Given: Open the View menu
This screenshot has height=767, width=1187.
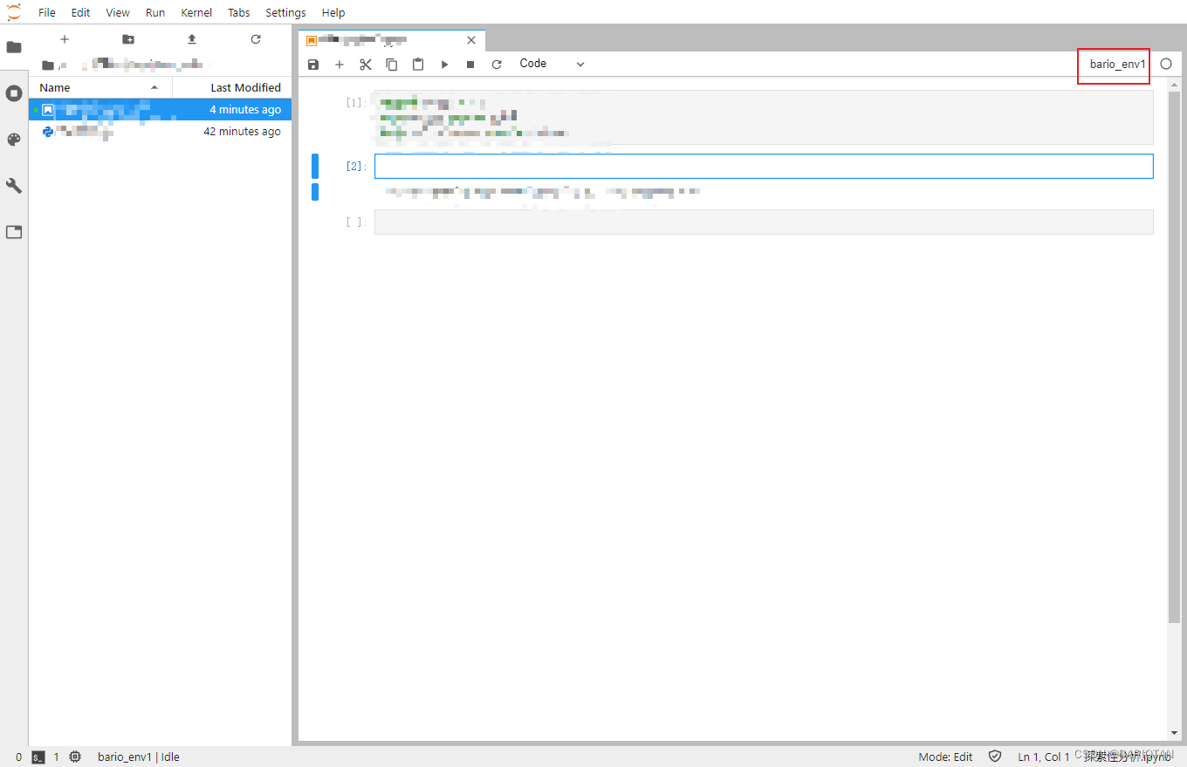Looking at the screenshot, I should [118, 12].
